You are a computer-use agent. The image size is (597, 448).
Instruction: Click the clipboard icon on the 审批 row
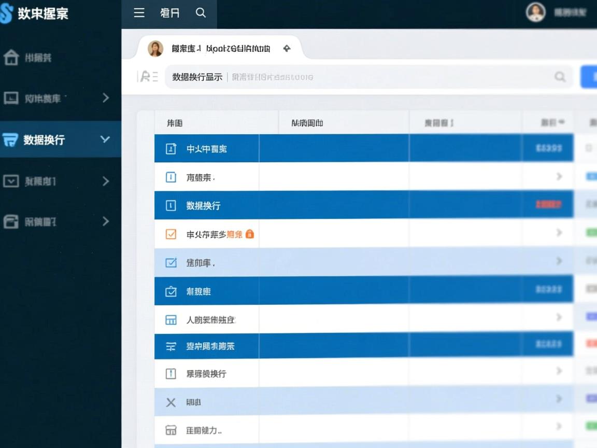(170, 291)
